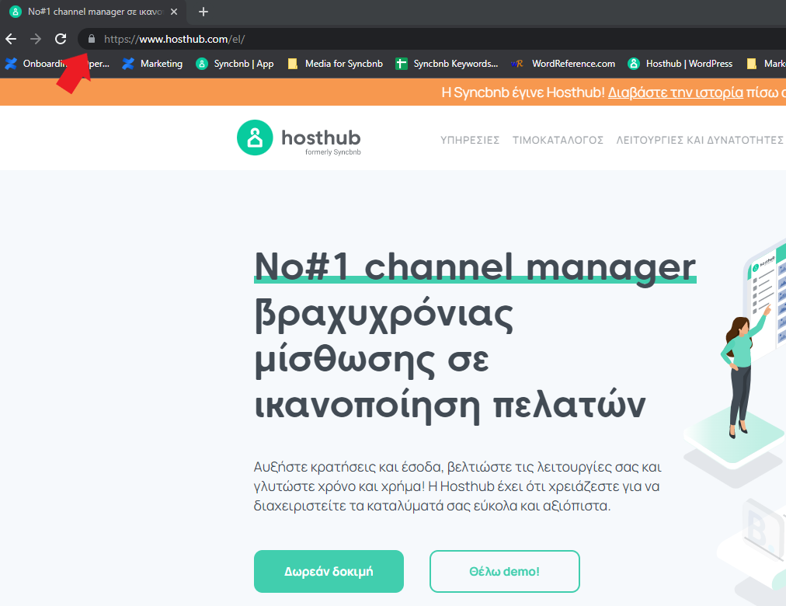
Task: Click the 'Θέλω demo!' button
Action: [504, 571]
